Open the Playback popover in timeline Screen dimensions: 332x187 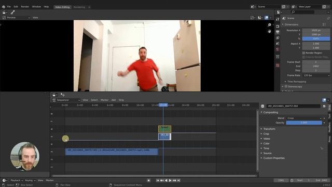point(17,180)
